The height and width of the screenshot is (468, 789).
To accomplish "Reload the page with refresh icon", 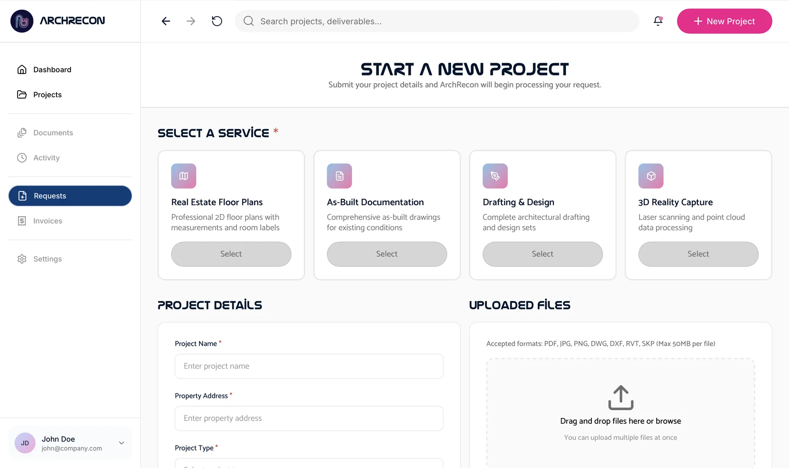I will point(217,21).
